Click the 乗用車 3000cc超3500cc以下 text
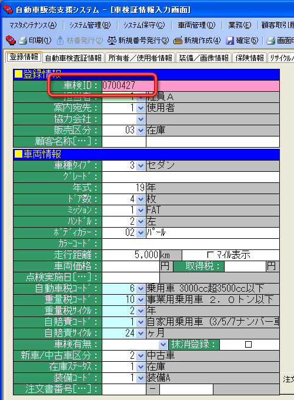 pyautogui.click(x=205, y=288)
